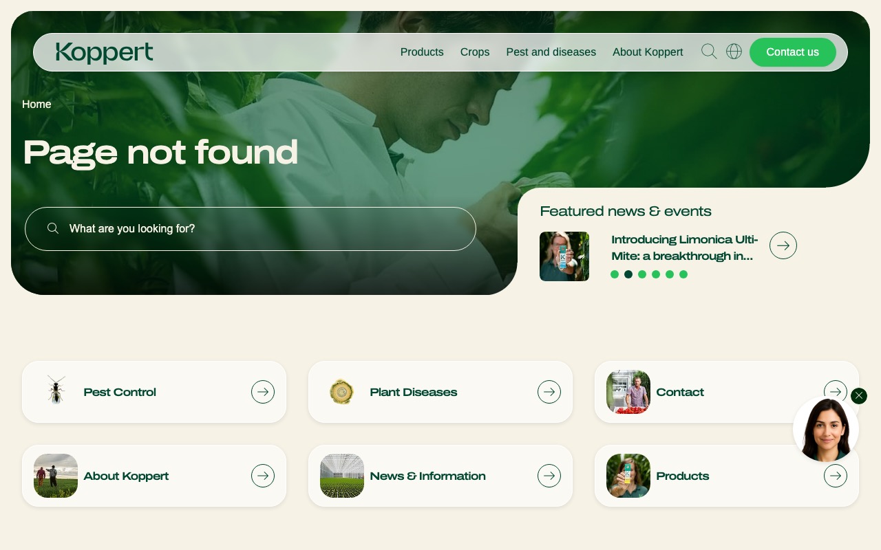Image resolution: width=881 pixels, height=550 pixels.
Task: Click the Contact us button
Action: 793,52
